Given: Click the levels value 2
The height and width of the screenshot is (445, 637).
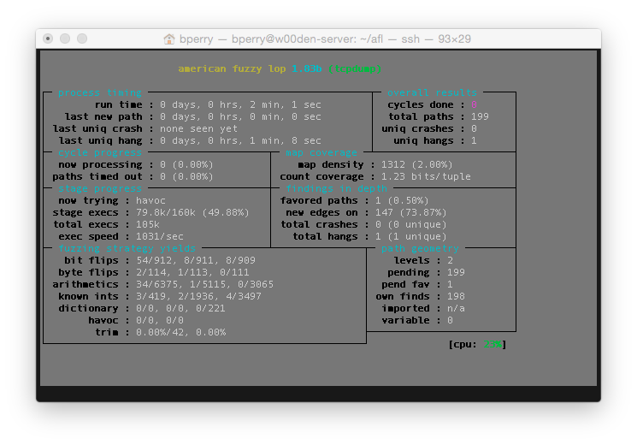Looking at the screenshot, I should [450, 260].
